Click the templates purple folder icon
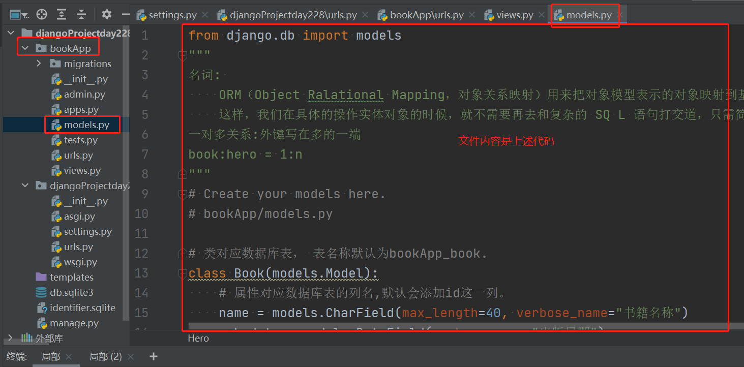 tap(41, 278)
